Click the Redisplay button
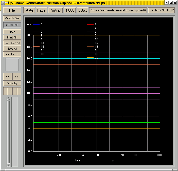The height and width of the screenshot is (171, 178). (x=12, y=83)
